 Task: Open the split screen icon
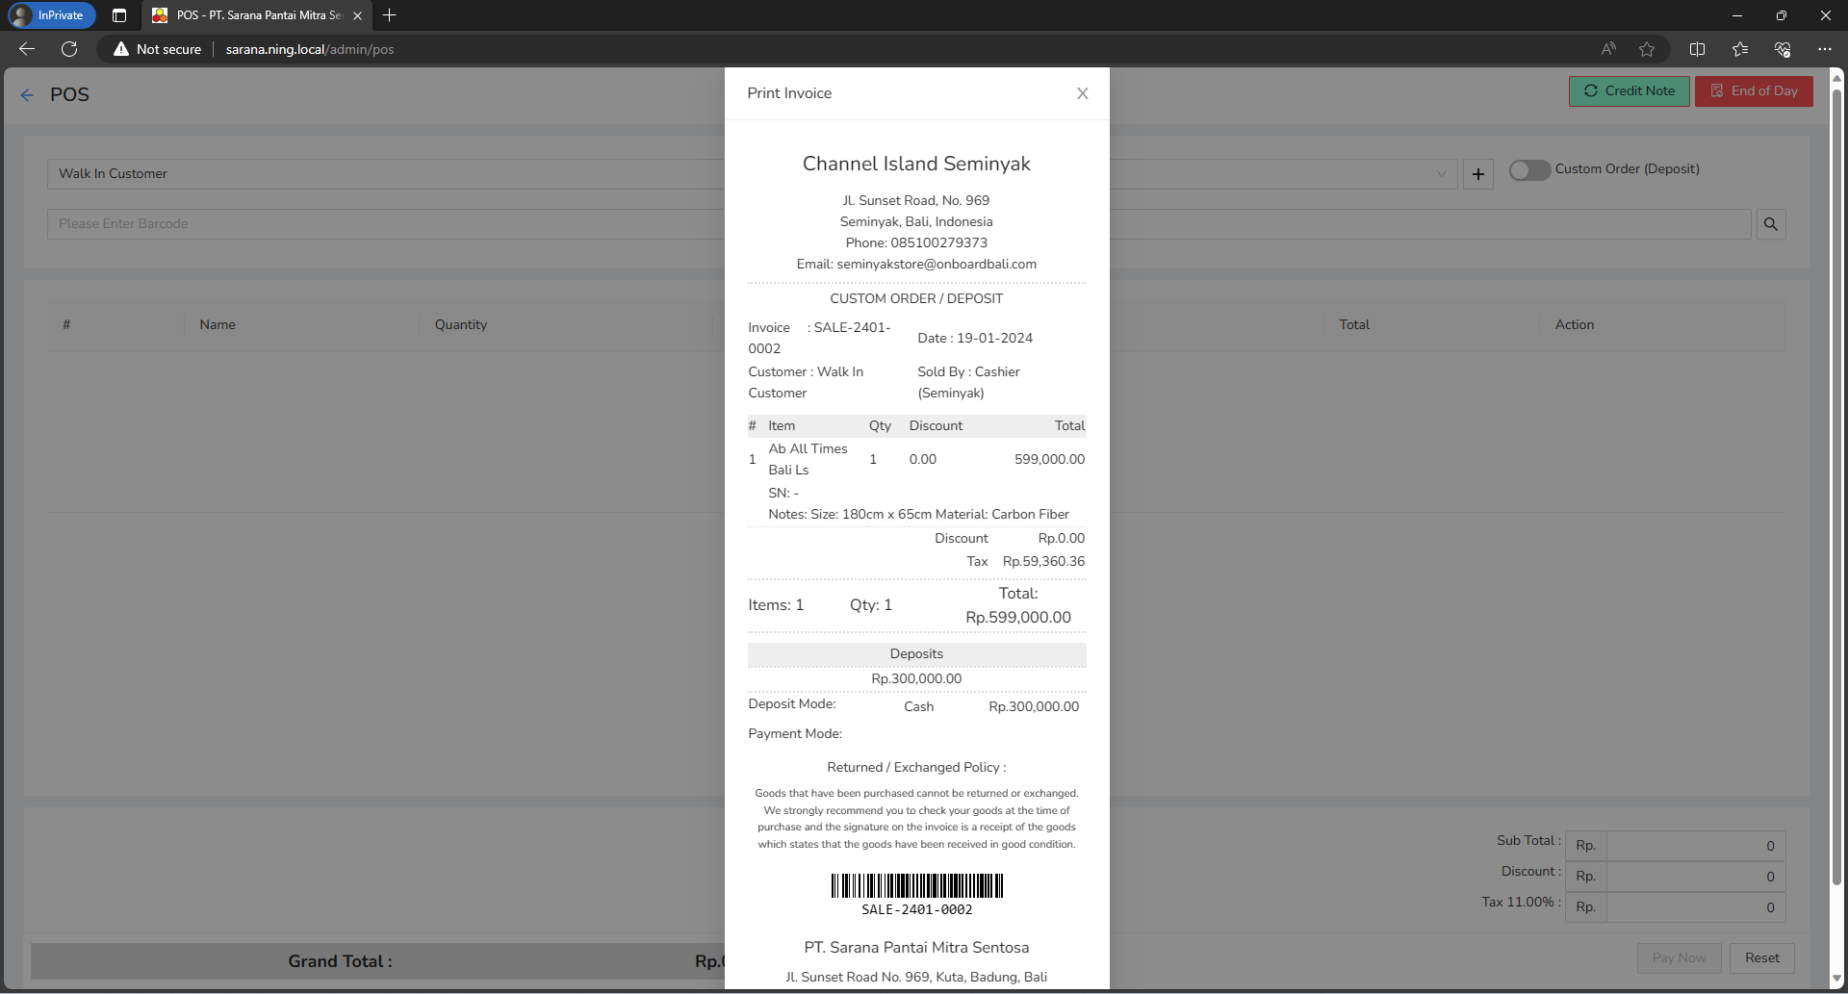(1697, 49)
